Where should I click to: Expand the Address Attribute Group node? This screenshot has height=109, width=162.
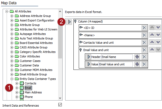[x=12, y=16]
